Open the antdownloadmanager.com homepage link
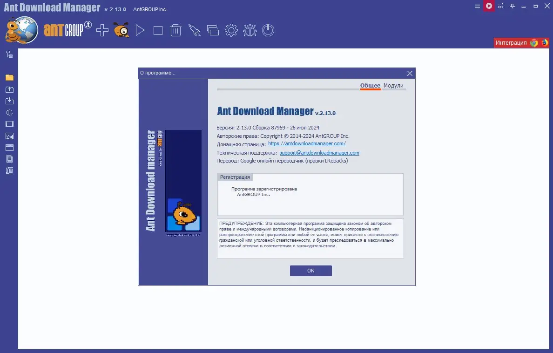Screen dimensions: 553x353 [x=307, y=144]
